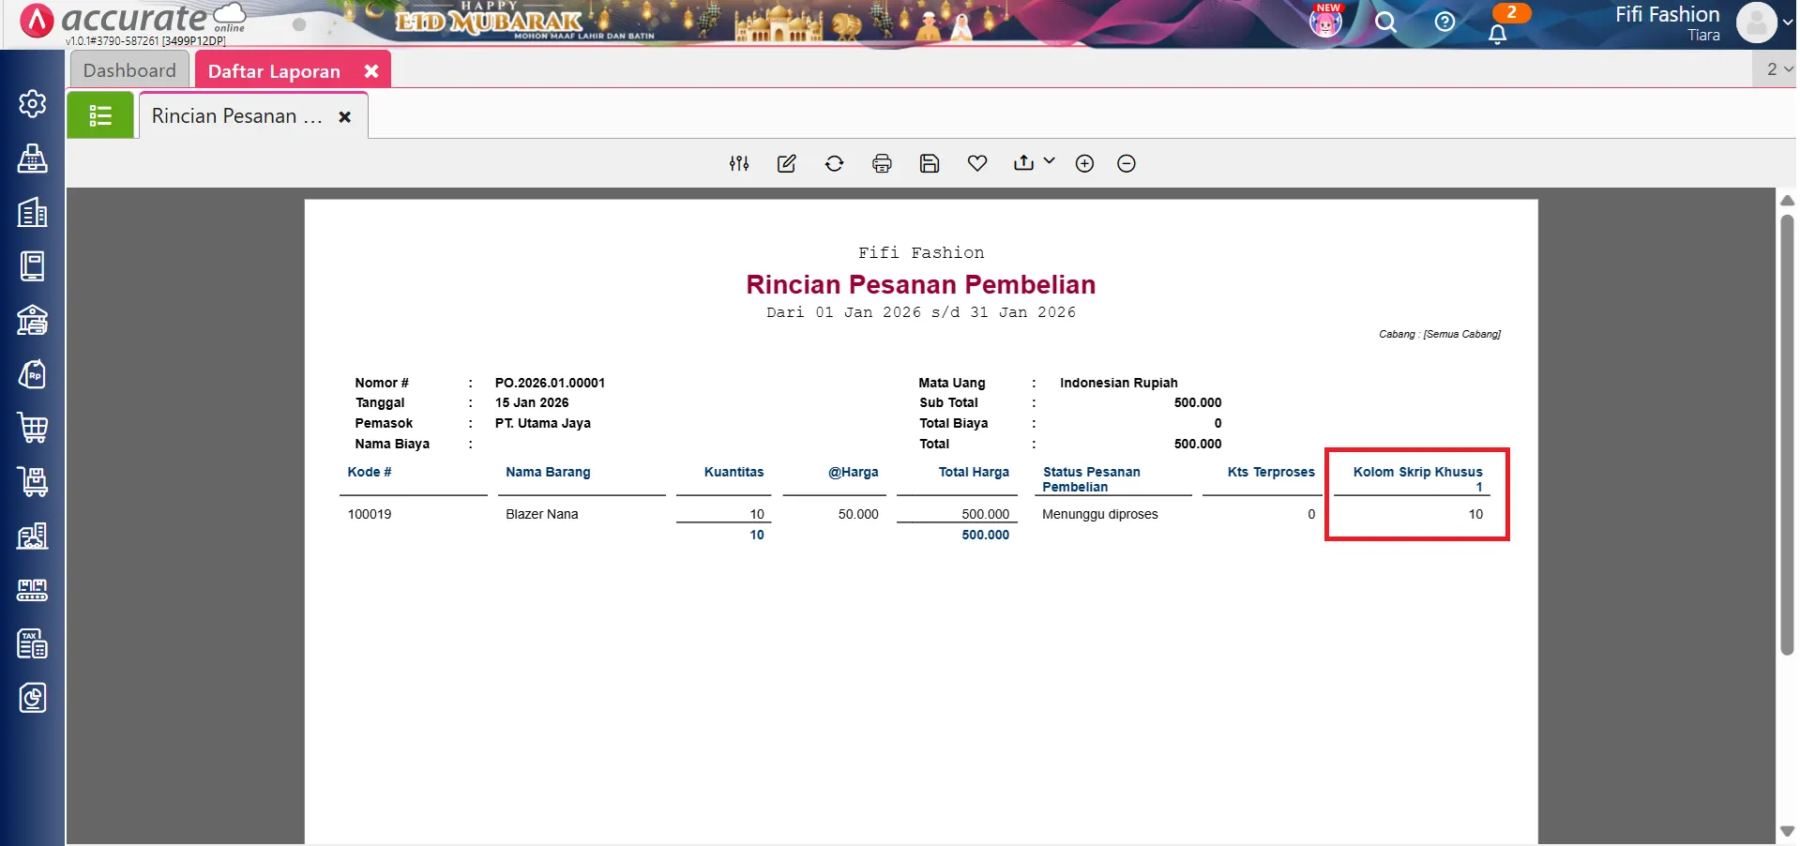Zoom out with the minus circle icon
This screenshot has height=846, width=1800.
pyautogui.click(x=1127, y=164)
